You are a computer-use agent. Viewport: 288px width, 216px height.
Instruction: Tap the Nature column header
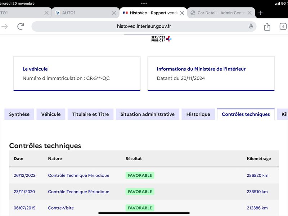pyautogui.click(x=55, y=158)
